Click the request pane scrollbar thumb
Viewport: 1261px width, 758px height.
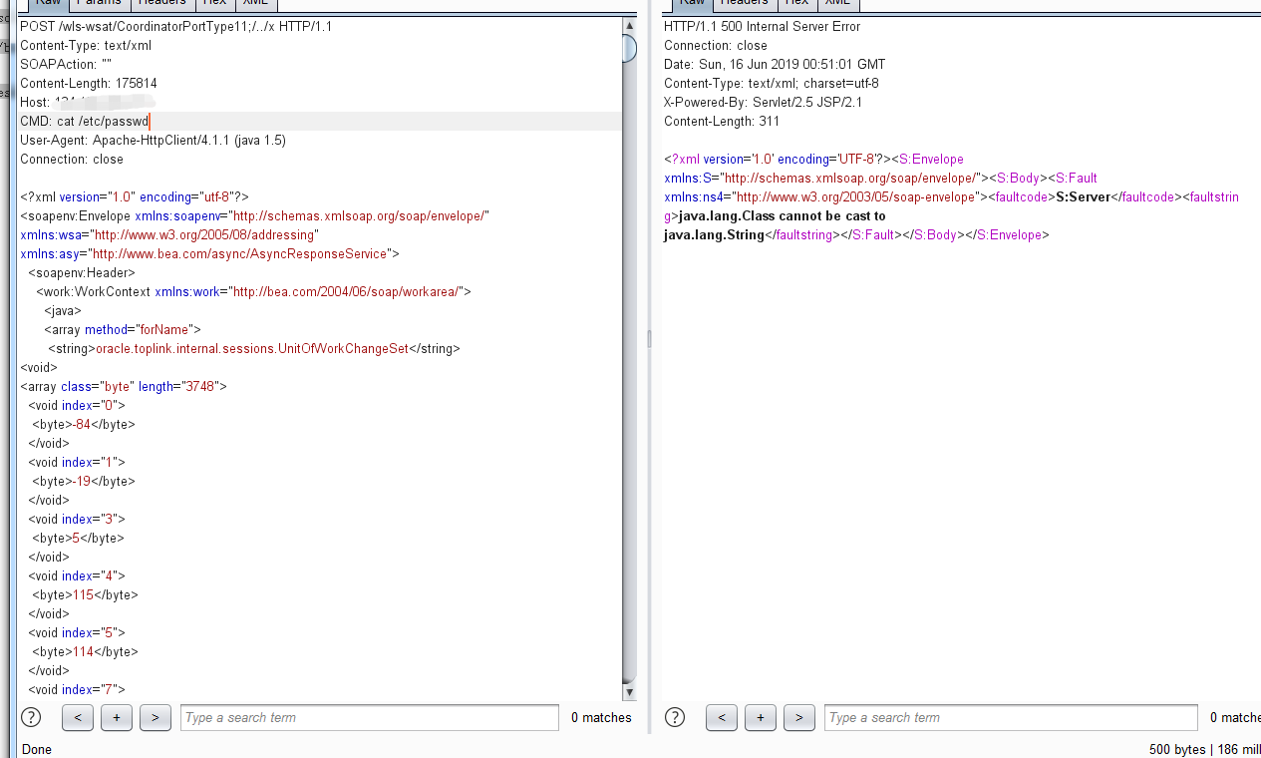pyautogui.click(x=629, y=48)
